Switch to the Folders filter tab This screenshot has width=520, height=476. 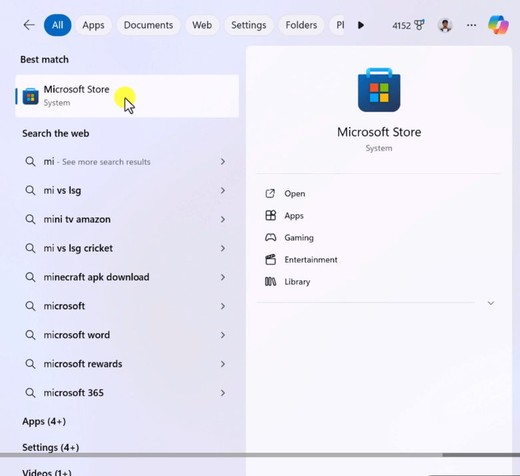click(x=301, y=25)
